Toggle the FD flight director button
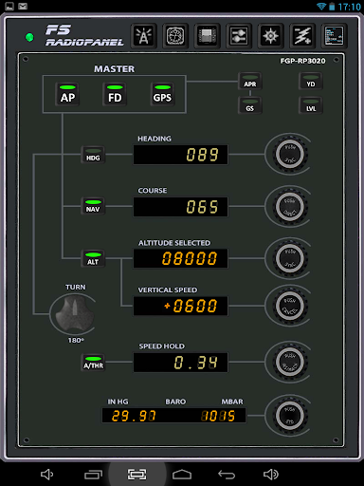 click(x=115, y=94)
